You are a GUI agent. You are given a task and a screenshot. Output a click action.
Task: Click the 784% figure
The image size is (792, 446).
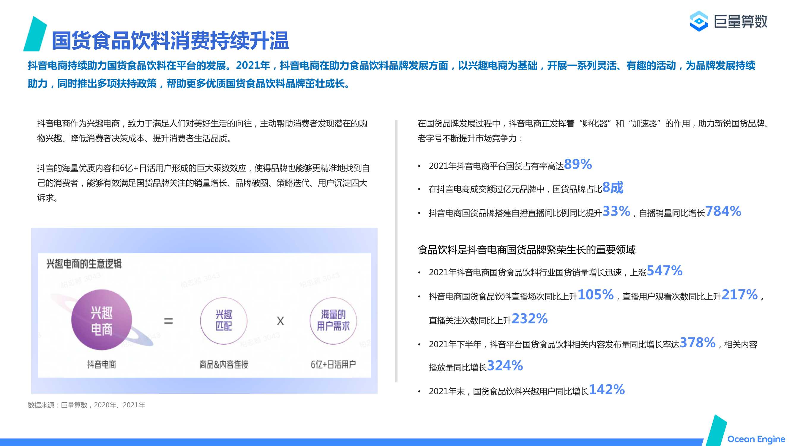click(723, 211)
